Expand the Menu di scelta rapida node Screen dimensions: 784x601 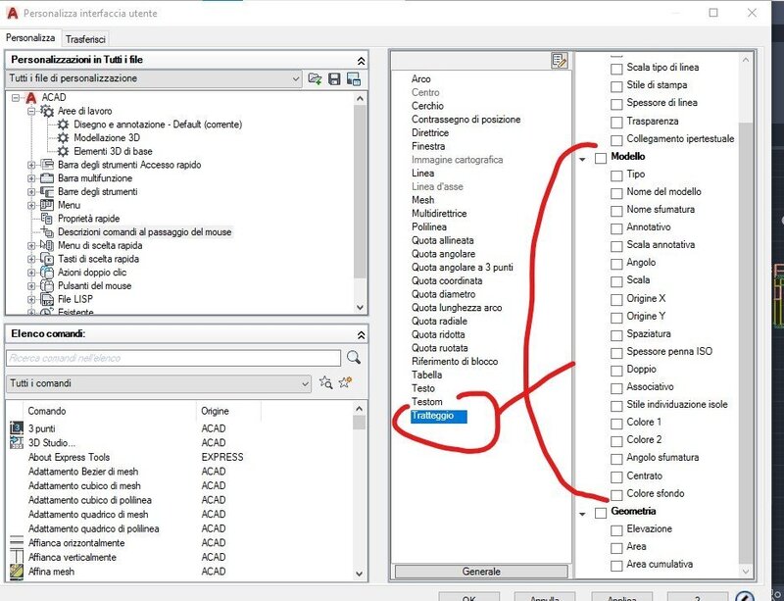(x=31, y=246)
